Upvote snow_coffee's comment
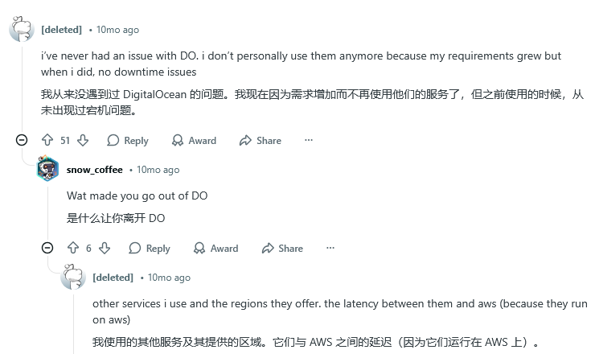 73,249
